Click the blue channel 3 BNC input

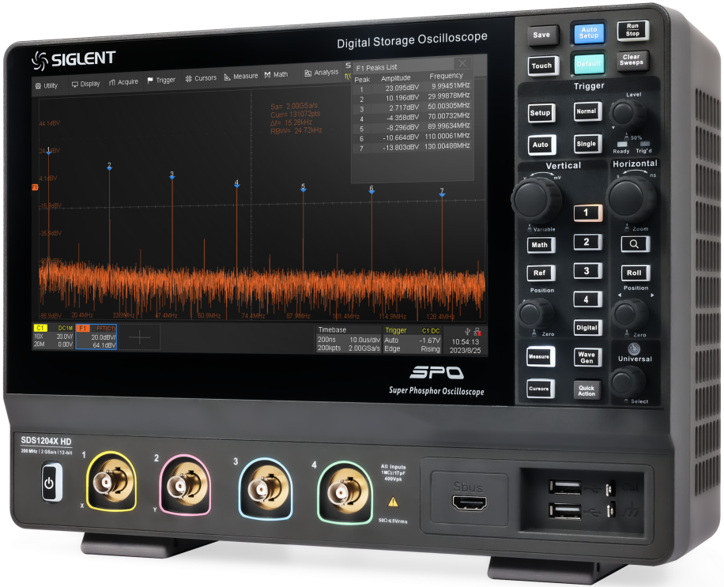[x=265, y=490]
